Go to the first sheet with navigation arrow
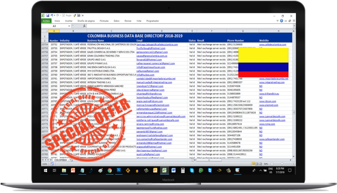 [x=43, y=160]
